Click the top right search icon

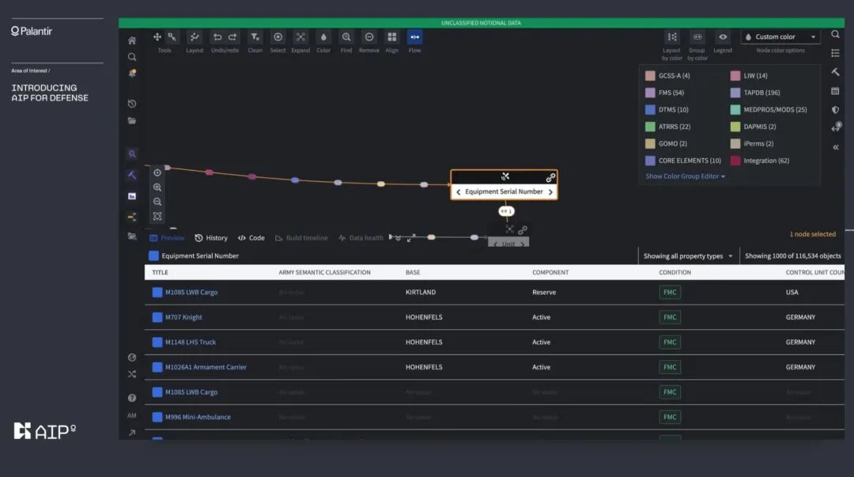(835, 34)
